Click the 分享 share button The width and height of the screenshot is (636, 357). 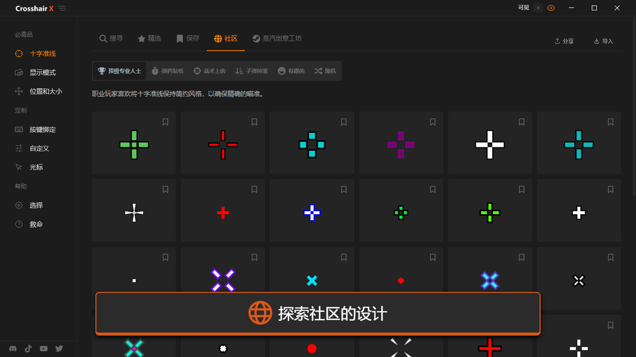tap(563, 41)
